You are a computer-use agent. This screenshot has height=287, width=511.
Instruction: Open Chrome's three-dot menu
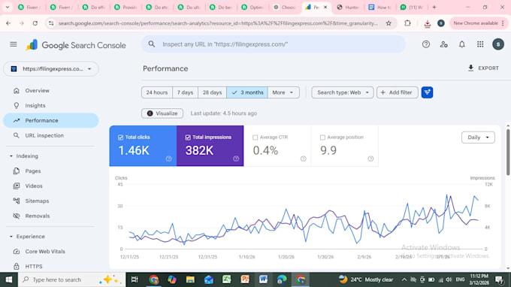click(503, 23)
